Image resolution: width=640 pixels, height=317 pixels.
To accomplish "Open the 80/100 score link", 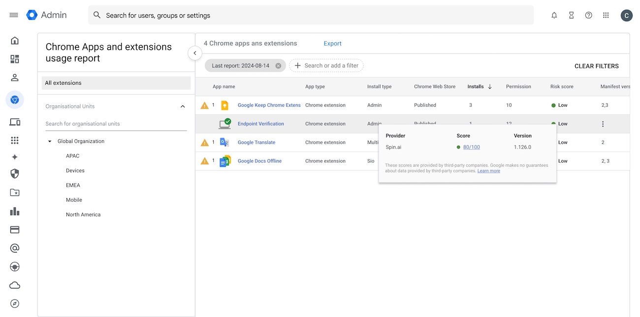I will click(x=472, y=147).
